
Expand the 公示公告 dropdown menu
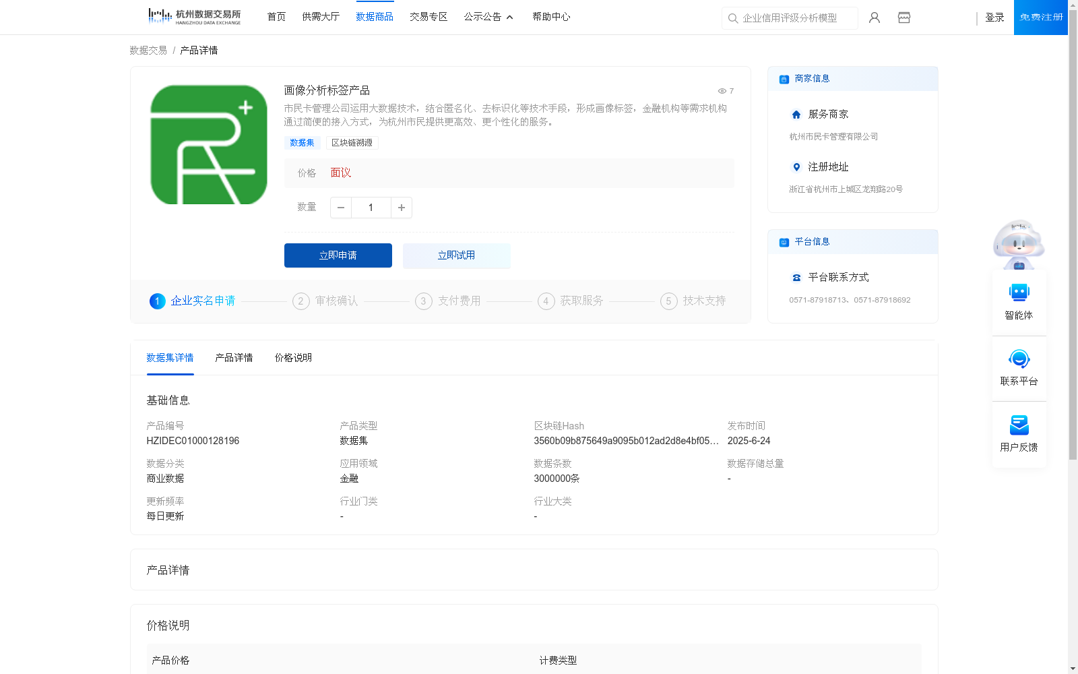pyautogui.click(x=488, y=17)
